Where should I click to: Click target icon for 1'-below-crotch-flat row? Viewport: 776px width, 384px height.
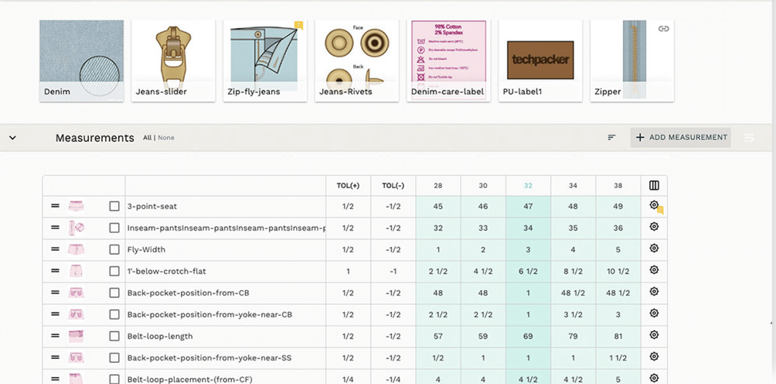pos(654,270)
